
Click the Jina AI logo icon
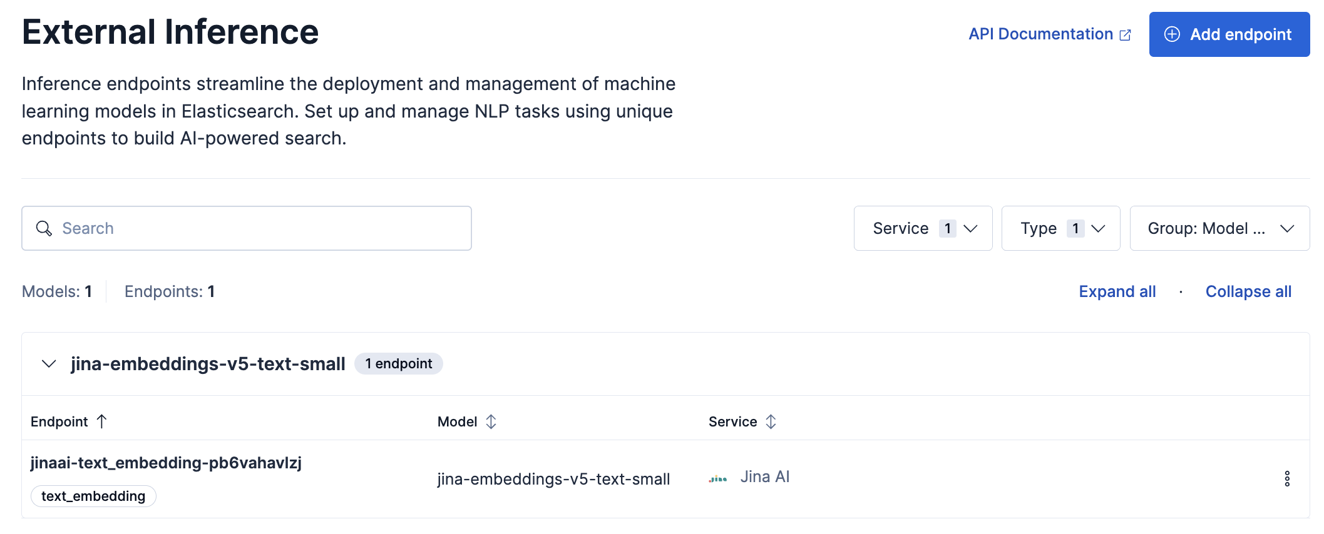[718, 479]
